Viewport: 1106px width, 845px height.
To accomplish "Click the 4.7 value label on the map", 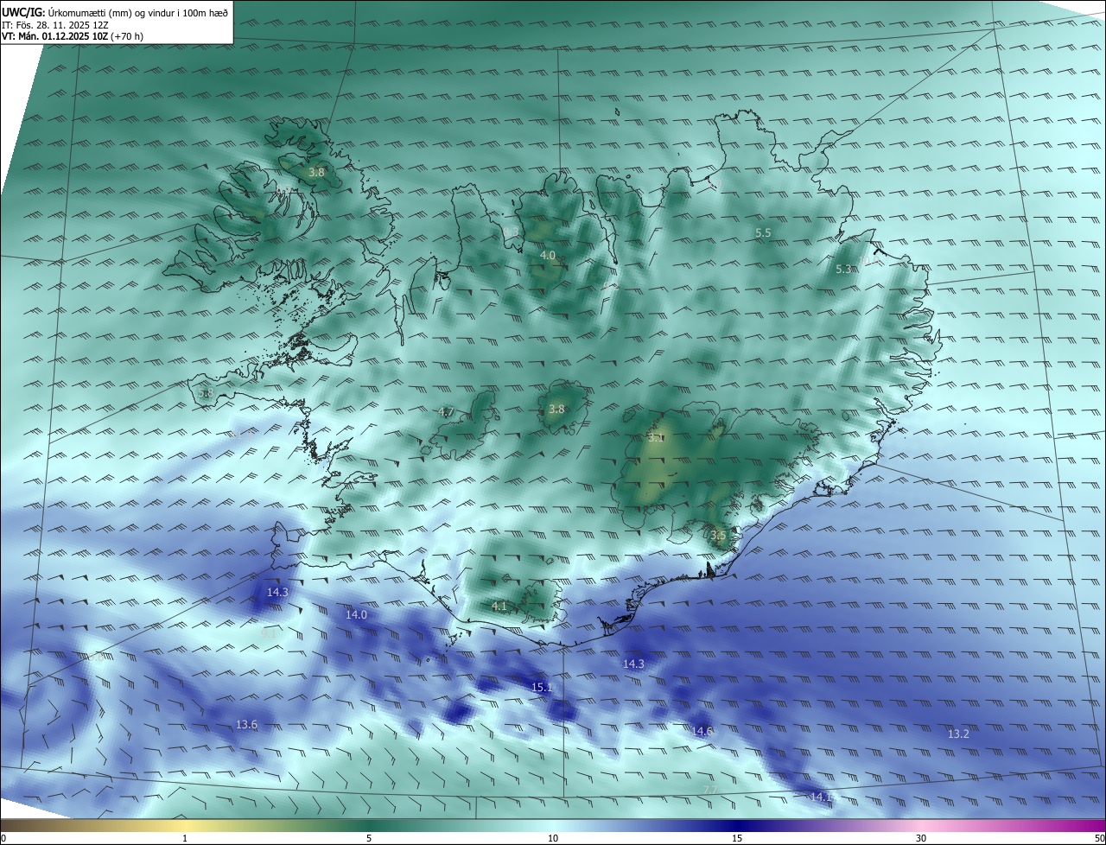I will [x=446, y=412].
